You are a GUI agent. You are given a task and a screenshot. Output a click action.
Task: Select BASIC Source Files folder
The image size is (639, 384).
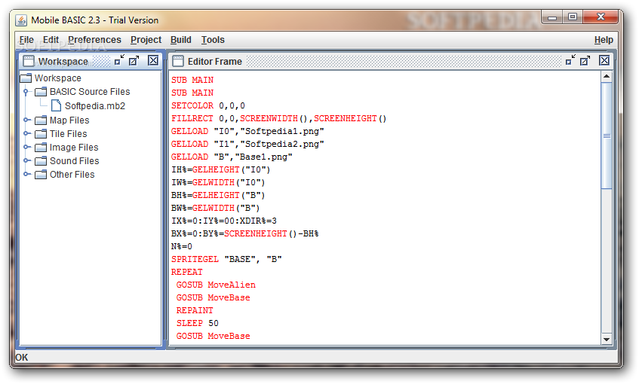point(90,92)
